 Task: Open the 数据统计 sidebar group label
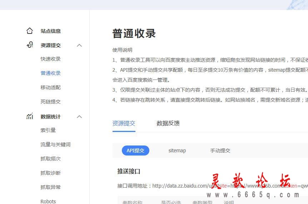tap(51, 117)
